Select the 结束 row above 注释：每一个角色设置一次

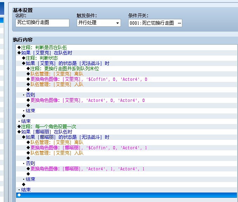pos(127,121)
